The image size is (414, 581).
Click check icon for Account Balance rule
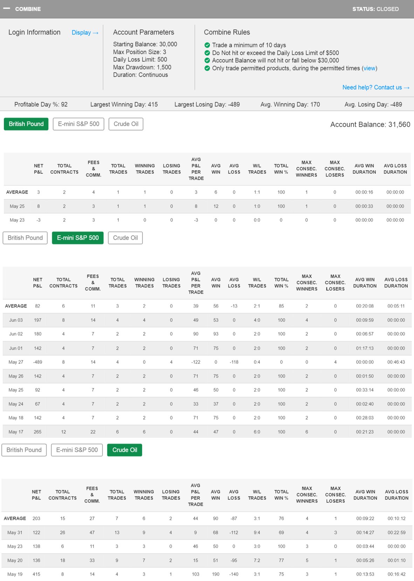pos(207,61)
